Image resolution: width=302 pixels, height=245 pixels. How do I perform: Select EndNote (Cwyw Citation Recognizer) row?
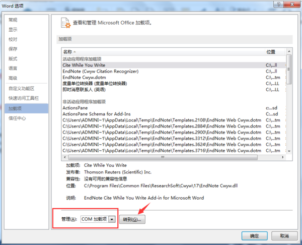tap(174, 72)
